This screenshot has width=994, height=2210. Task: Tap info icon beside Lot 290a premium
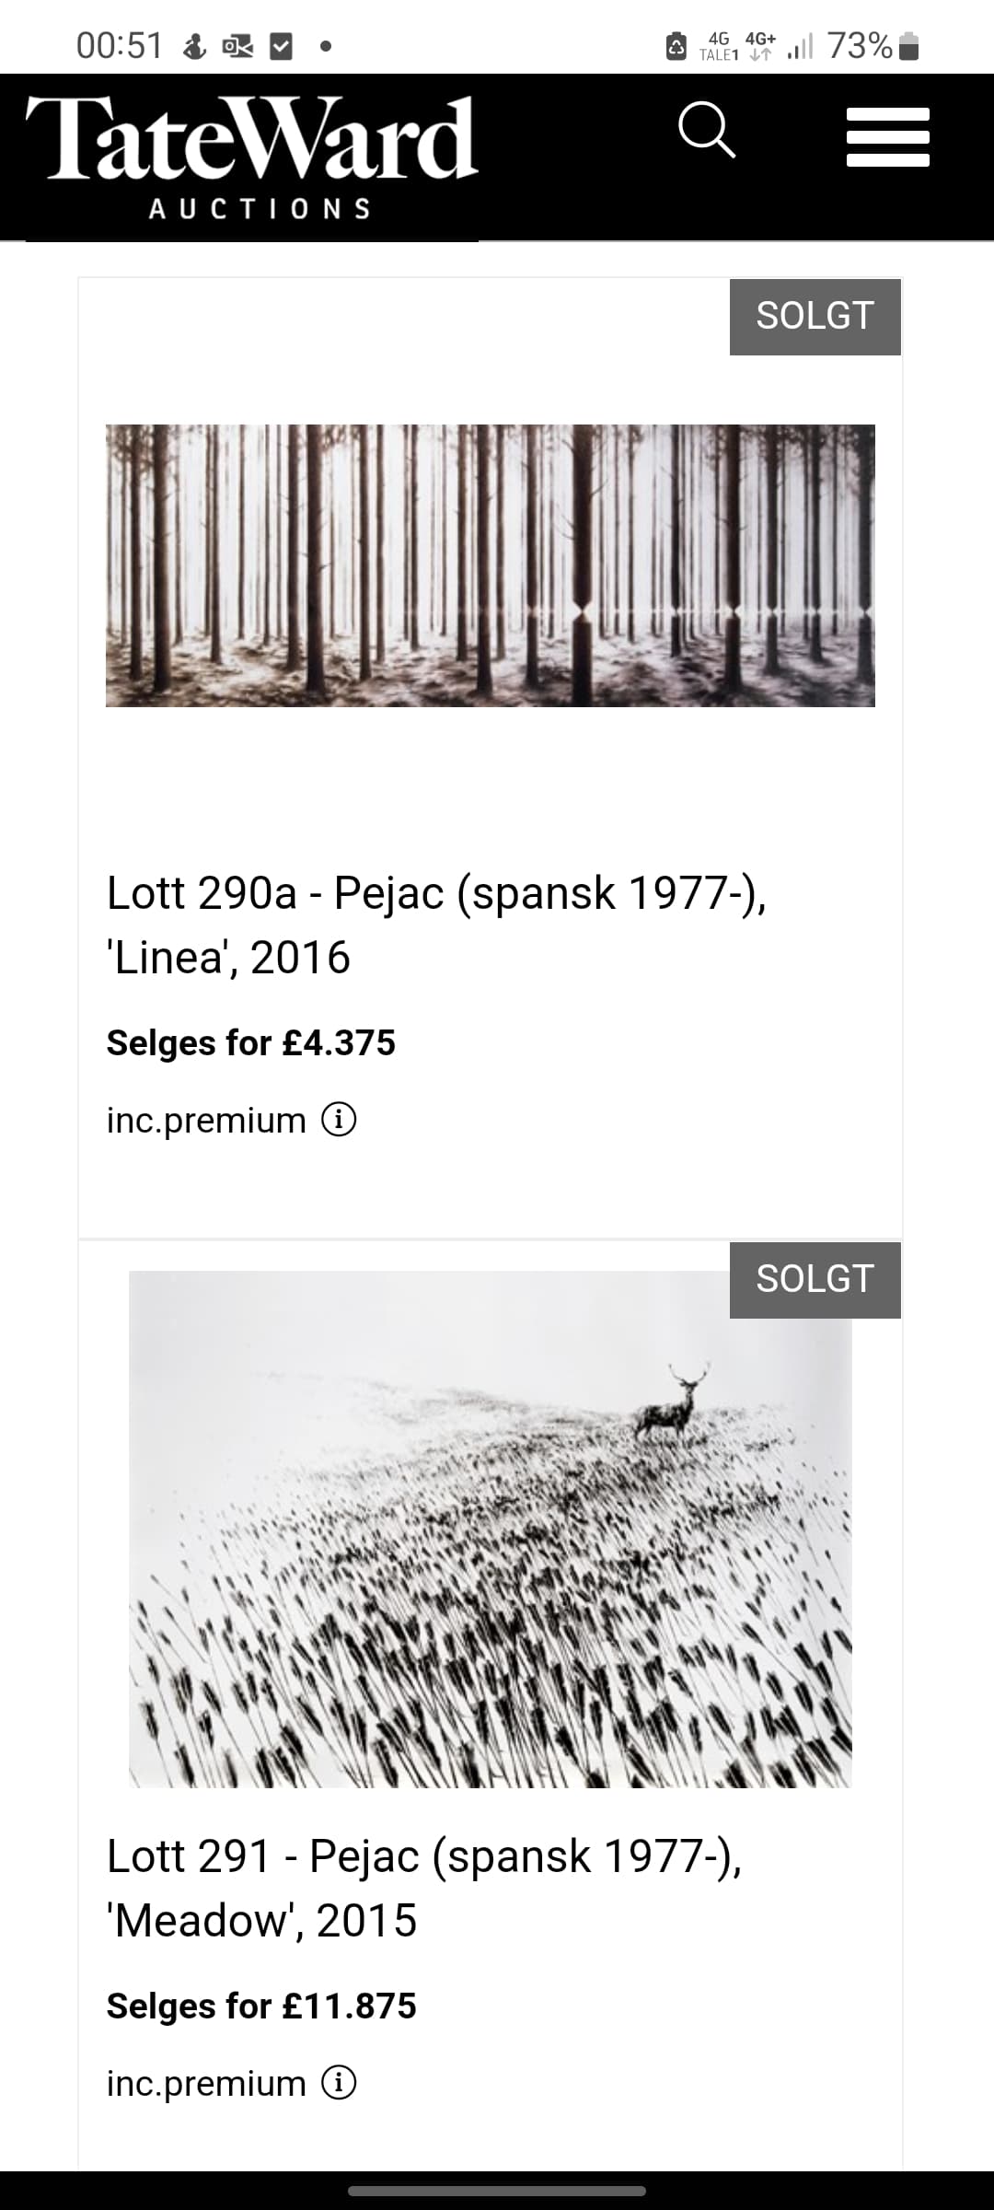click(339, 1120)
